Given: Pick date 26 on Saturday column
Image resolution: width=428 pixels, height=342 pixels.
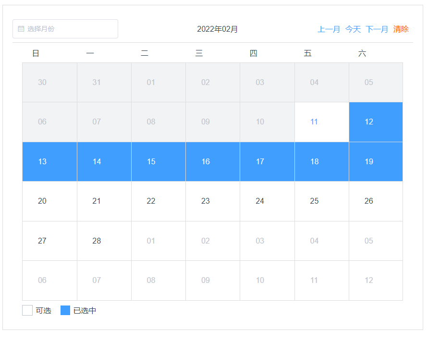Looking at the screenshot, I should click(x=376, y=201).
